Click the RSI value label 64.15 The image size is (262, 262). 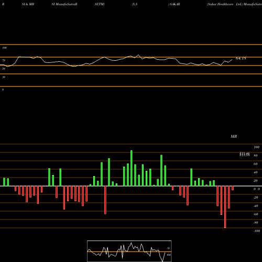pos(241,59)
